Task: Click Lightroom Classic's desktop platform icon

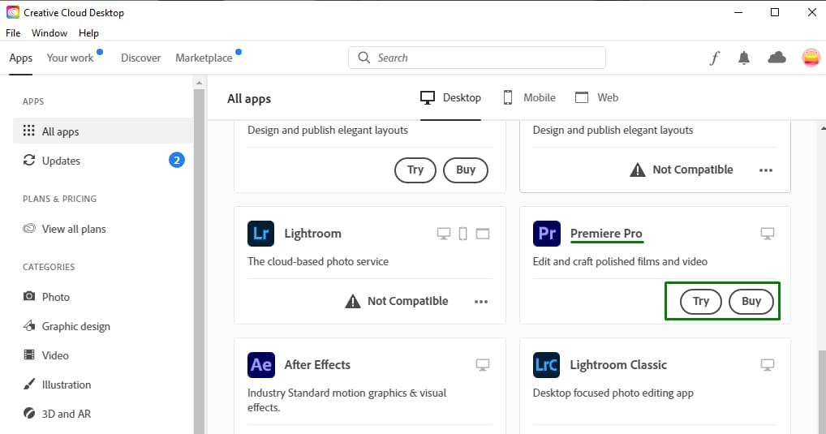Action: coord(768,364)
